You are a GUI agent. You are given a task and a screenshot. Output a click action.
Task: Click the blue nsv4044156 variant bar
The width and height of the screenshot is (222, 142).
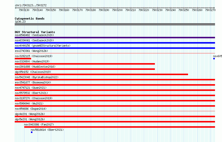point(115,48)
